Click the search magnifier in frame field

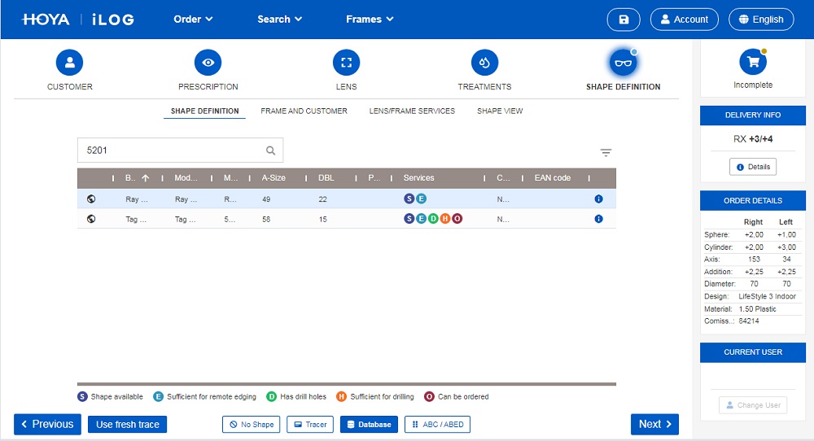271,151
